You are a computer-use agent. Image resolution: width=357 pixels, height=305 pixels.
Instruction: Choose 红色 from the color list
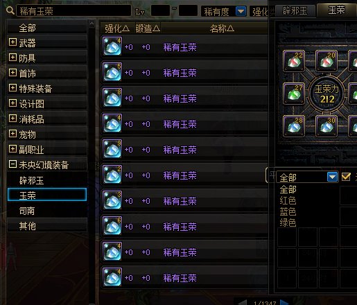pyautogui.click(x=288, y=200)
